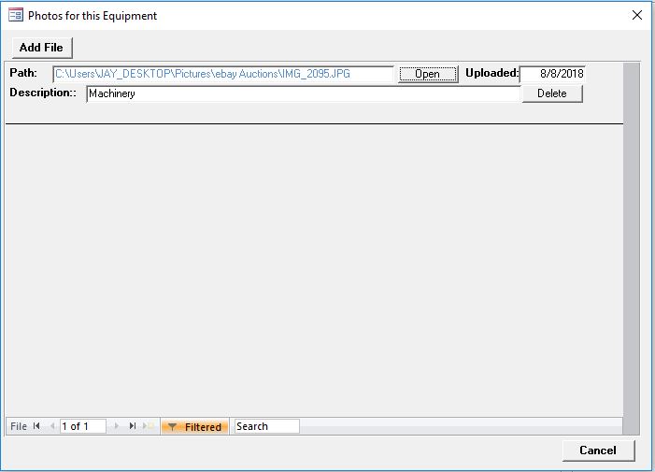Click the Search box in navigation bar
This screenshot has height=472, width=655.
tap(267, 426)
